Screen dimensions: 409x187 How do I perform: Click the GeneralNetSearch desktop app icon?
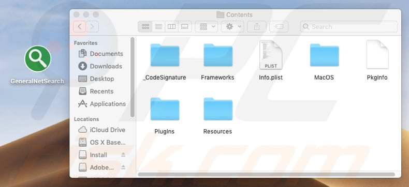coord(38,58)
